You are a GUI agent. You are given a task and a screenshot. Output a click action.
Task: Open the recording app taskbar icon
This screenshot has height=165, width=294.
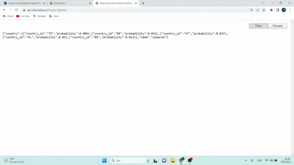[x=190, y=160]
